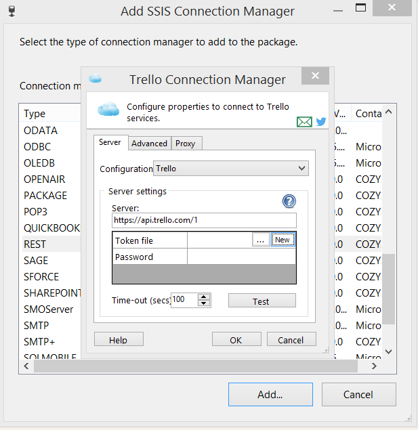Select SMTP connection type
Image resolution: width=418 pixels, height=430 pixels.
click(36, 326)
